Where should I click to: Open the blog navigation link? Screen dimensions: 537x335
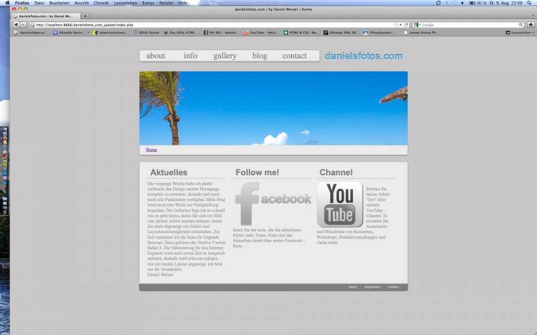point(260,56)
